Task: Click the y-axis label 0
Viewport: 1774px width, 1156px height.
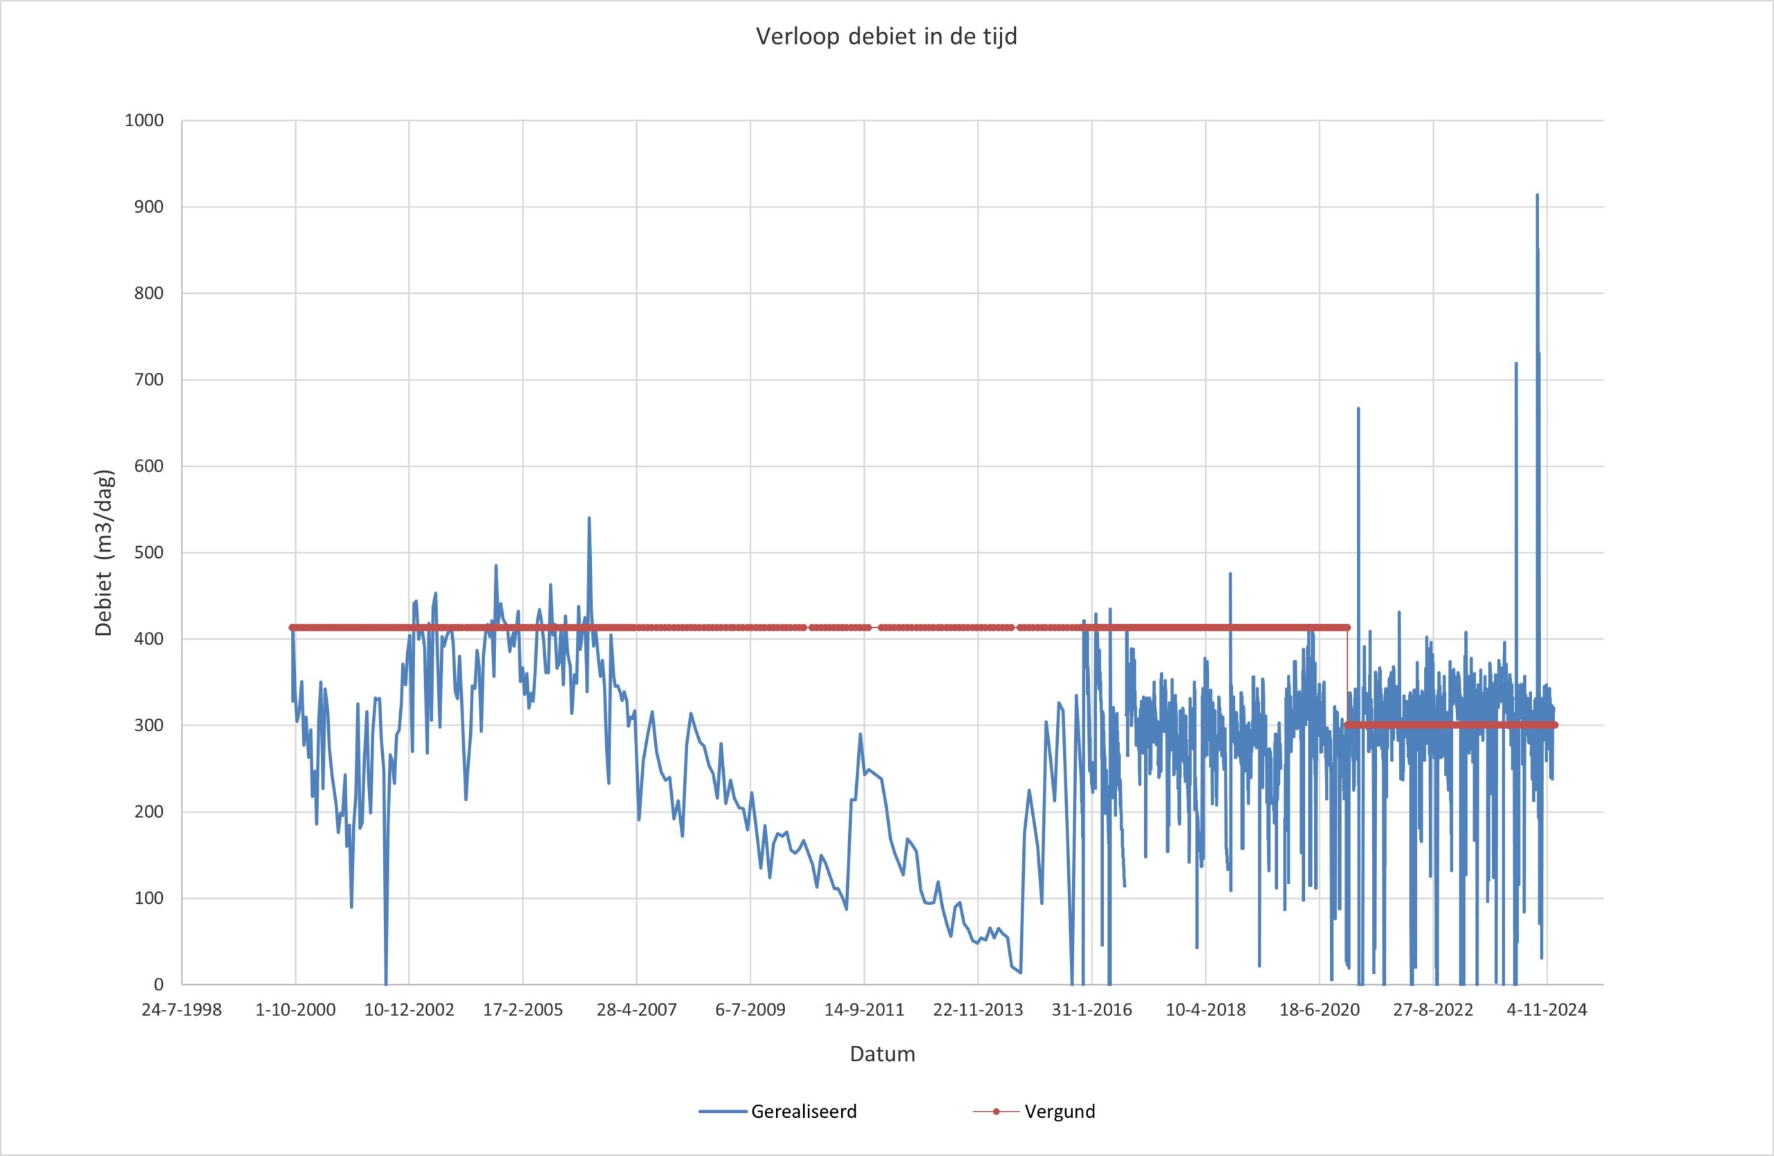Action: tap(159, 986)
